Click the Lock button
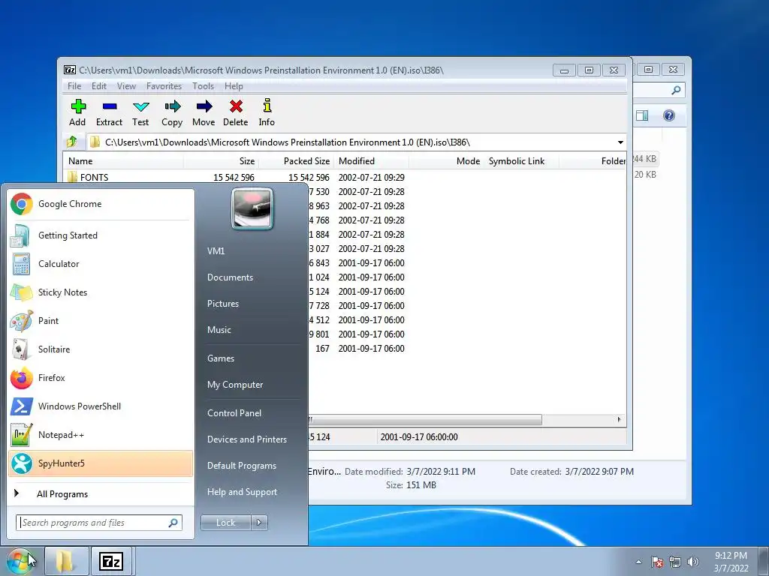 (x=226, y=523)
